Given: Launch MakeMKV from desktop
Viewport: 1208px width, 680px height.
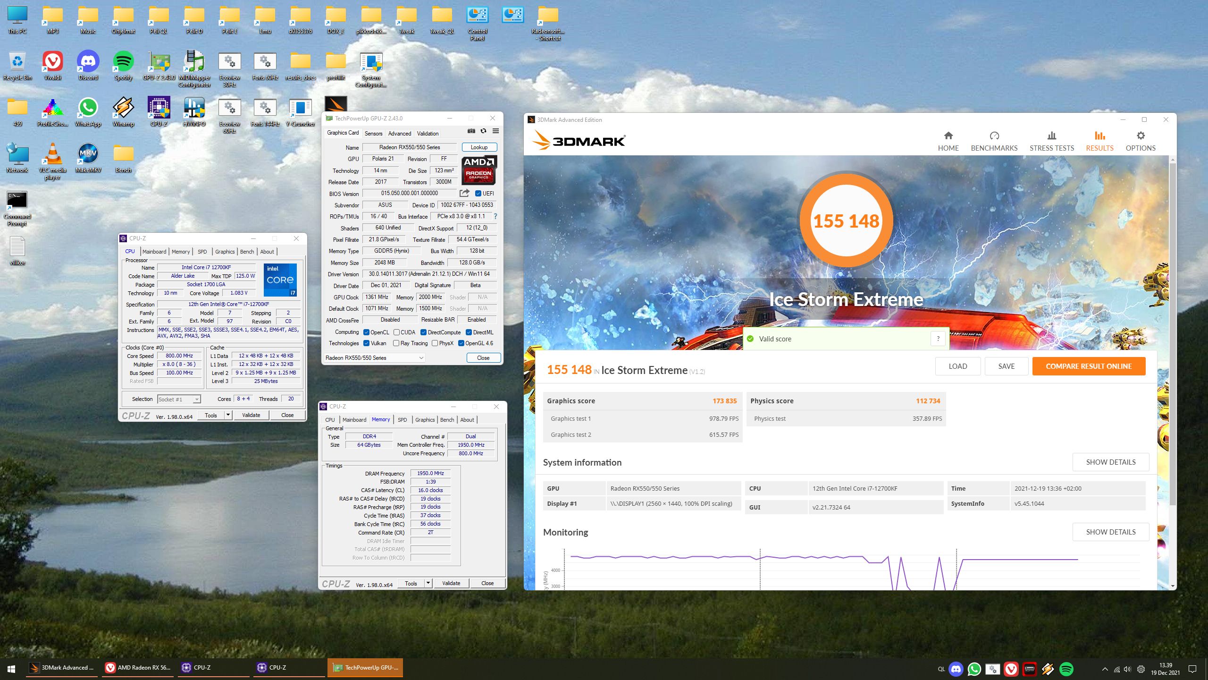Looking at the screenshot, I should point(88,159).
